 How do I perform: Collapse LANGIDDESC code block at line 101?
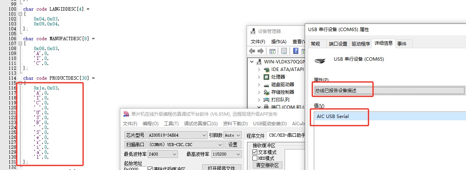(20, 14)
